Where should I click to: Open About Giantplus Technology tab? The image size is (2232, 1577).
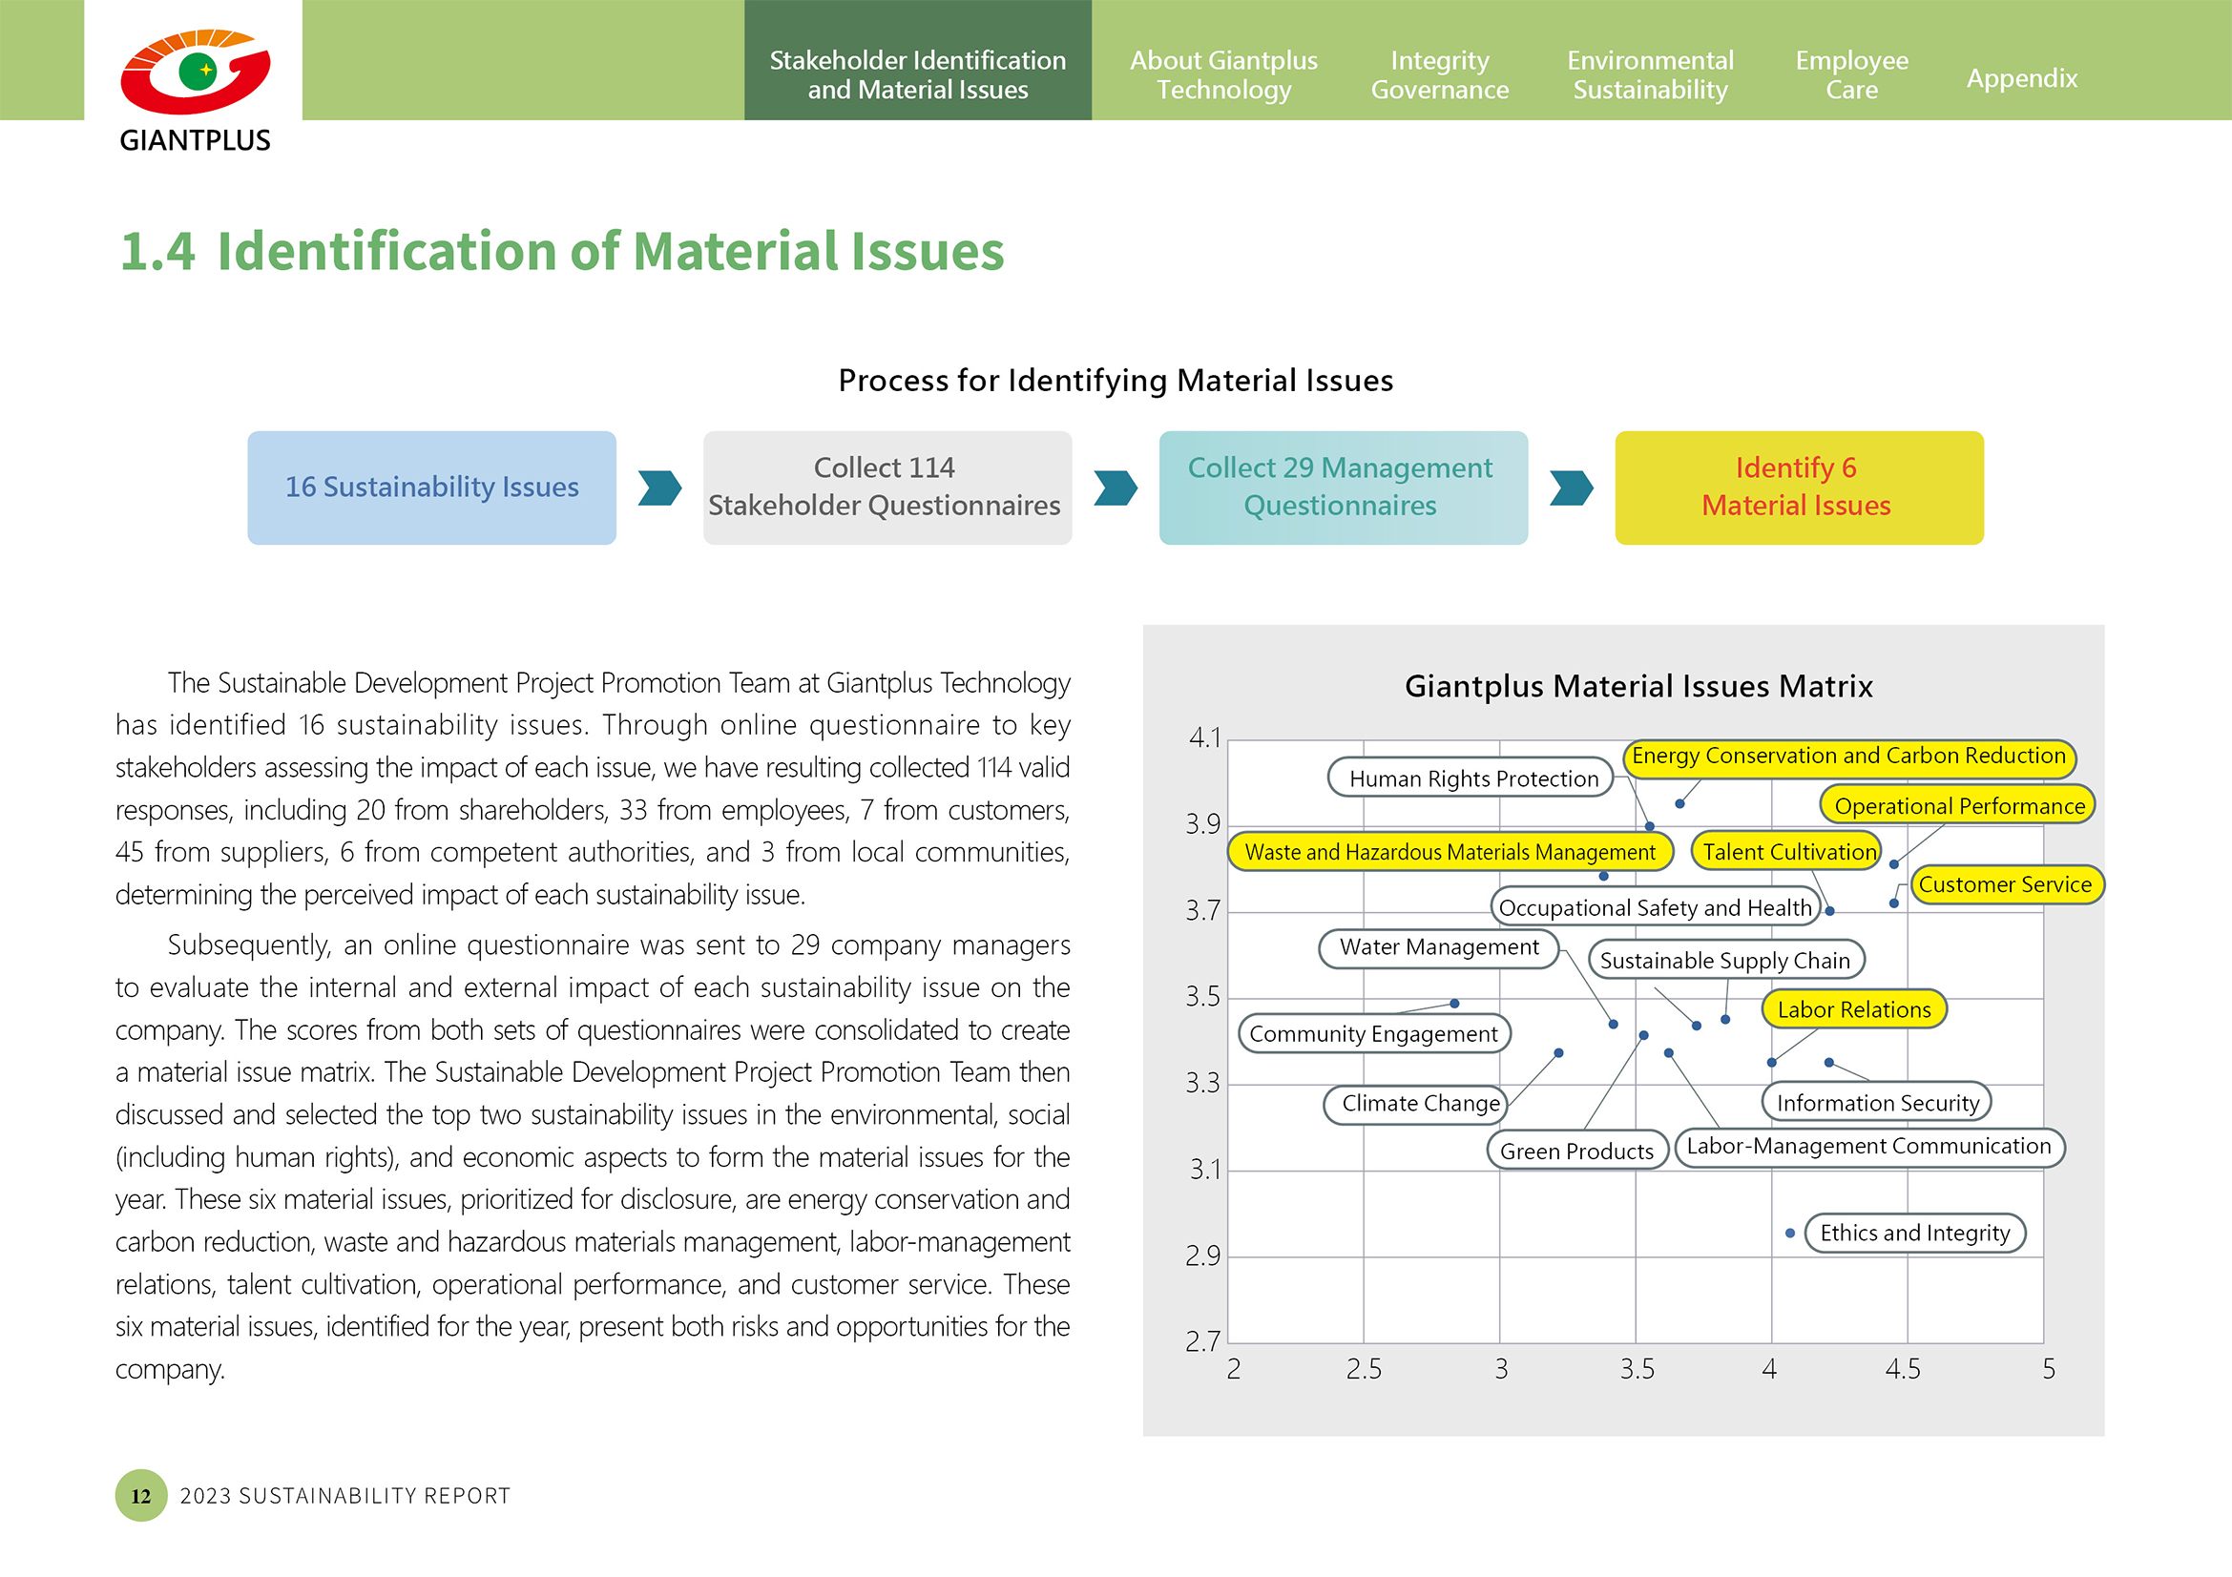(x=1223, y=74)
